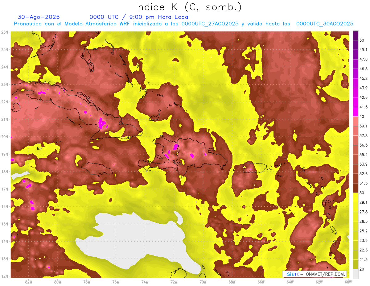Click the '12N' latitude axis label
The width and height of the screenshot is (370, 286).
[5, 276]
